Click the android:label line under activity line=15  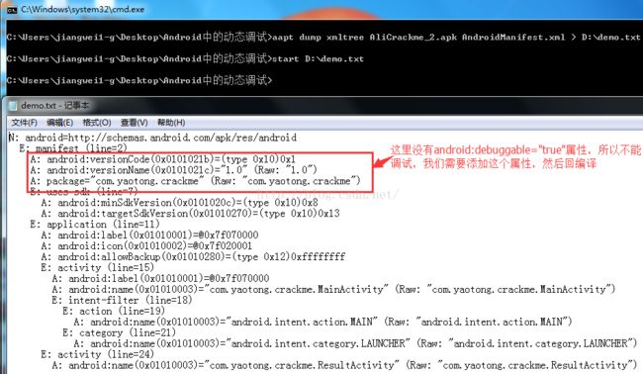pyautogui.click(x=160, y=278)
